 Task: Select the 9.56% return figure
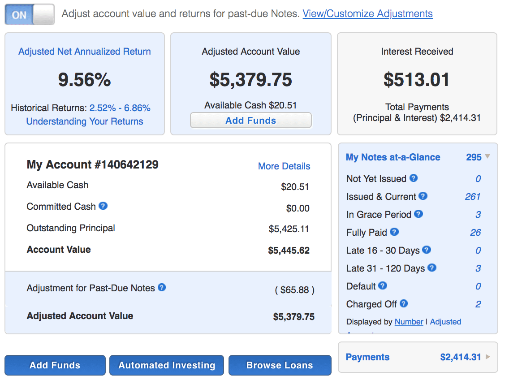[84, 80]
